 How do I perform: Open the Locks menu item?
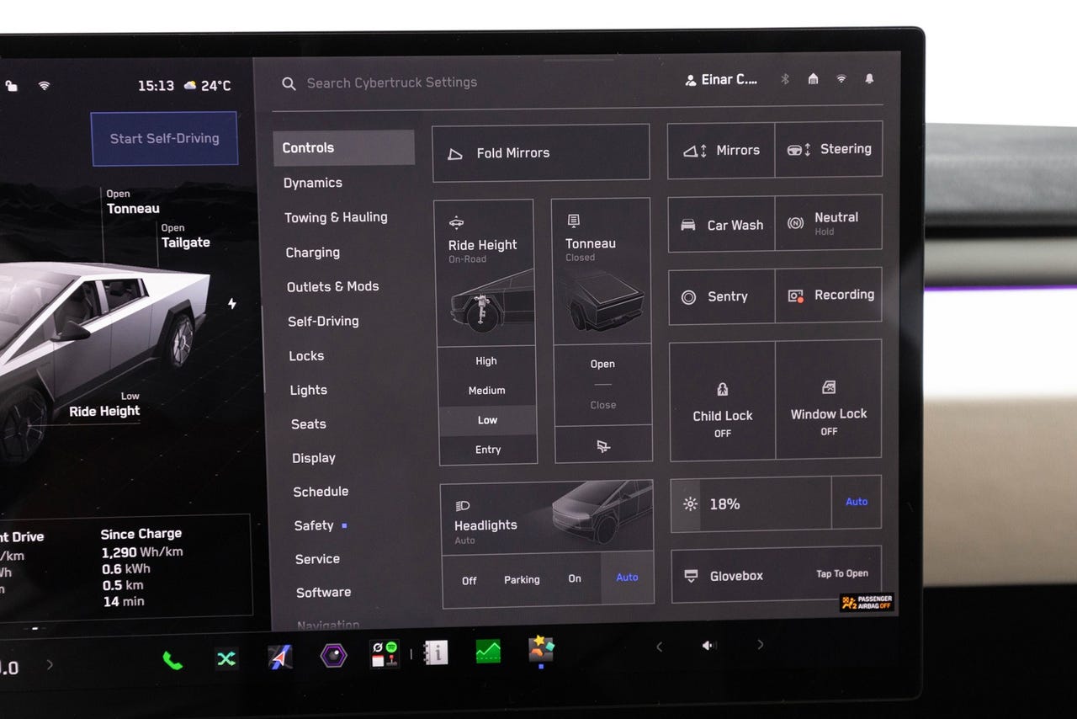[306, 356]
